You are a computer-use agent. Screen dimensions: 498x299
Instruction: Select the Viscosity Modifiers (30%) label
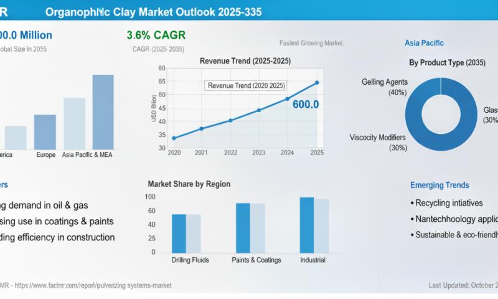378,143
